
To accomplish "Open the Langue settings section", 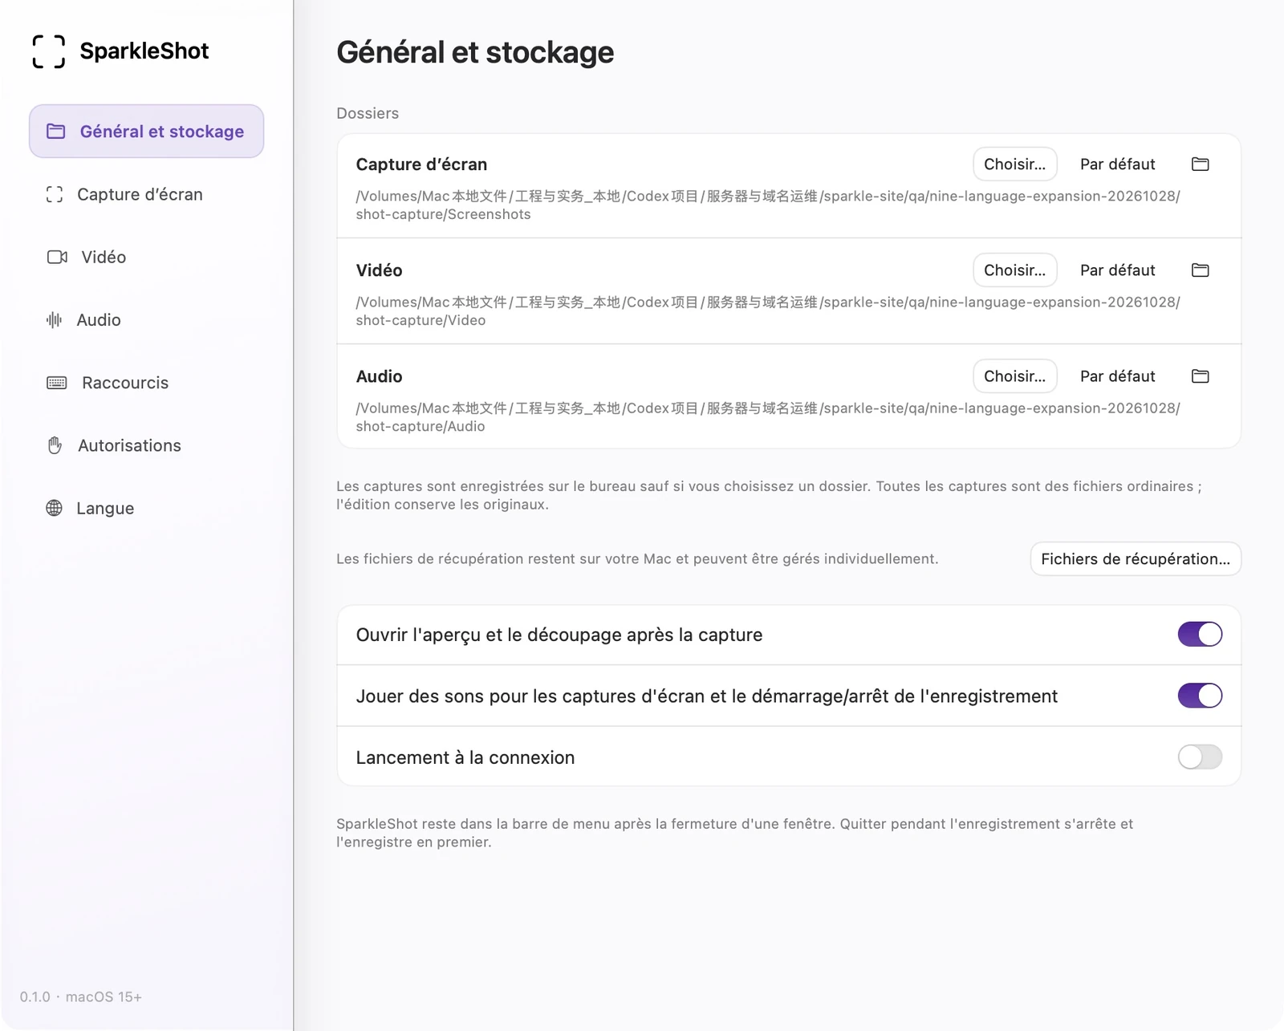I will pyautogui.click(x=147, y=508).
